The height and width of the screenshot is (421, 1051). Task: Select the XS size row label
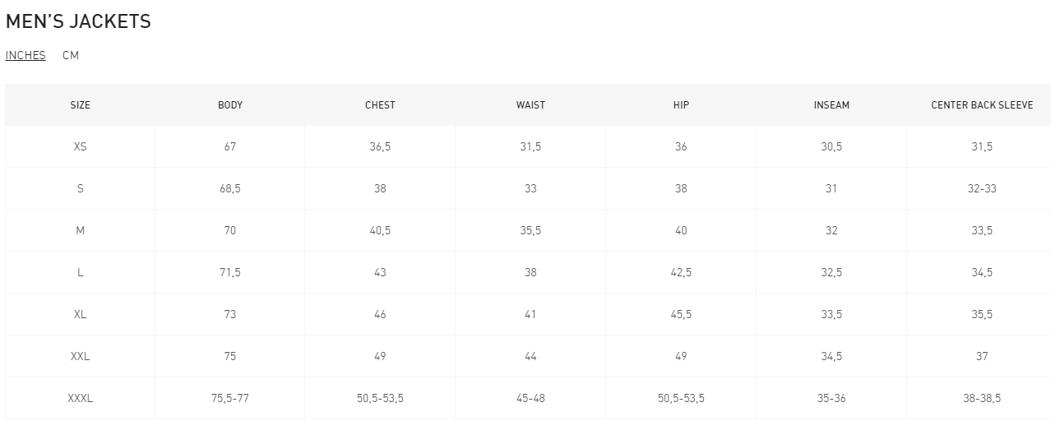[81, 147]
